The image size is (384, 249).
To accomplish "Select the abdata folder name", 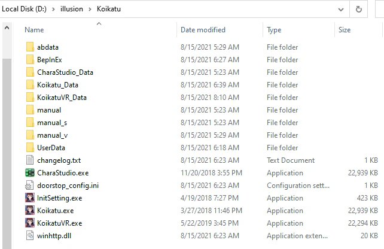I will point(48,47).
